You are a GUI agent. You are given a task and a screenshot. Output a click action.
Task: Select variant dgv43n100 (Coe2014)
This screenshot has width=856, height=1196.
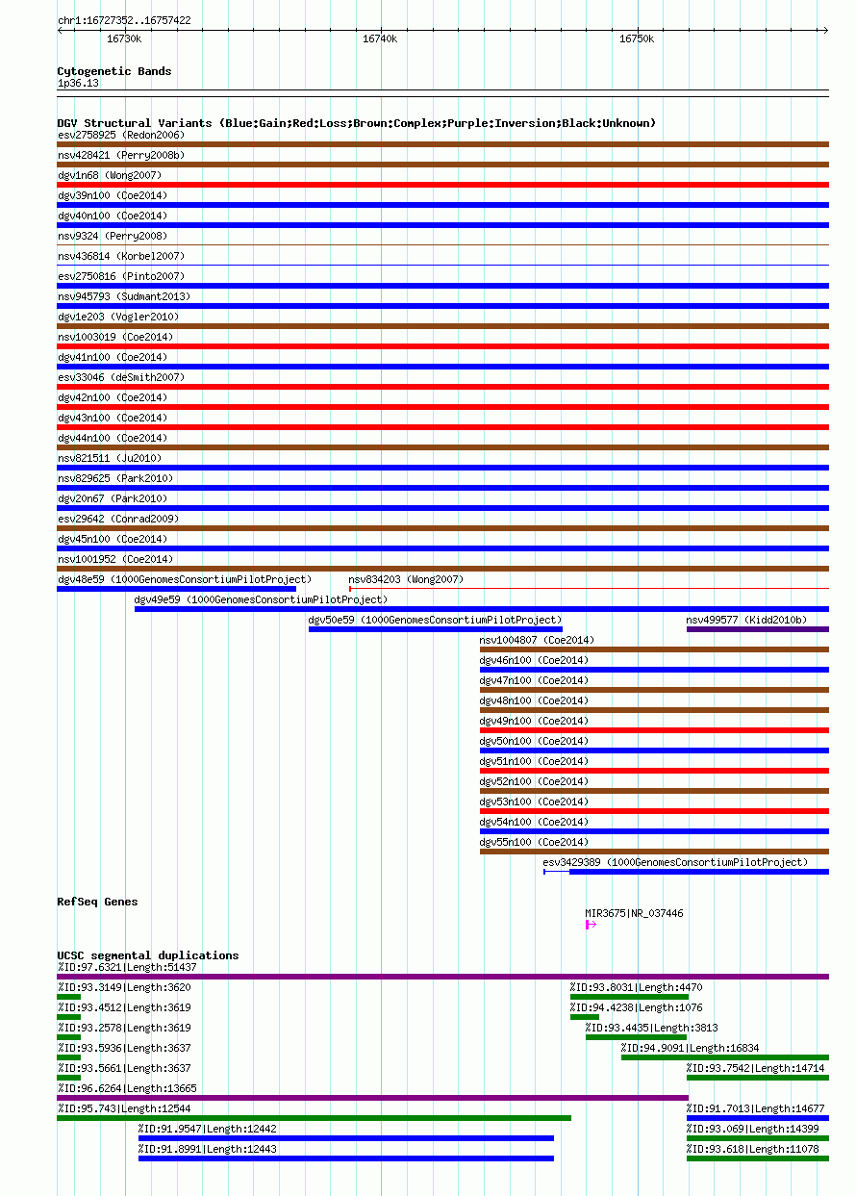click(112, 418)
